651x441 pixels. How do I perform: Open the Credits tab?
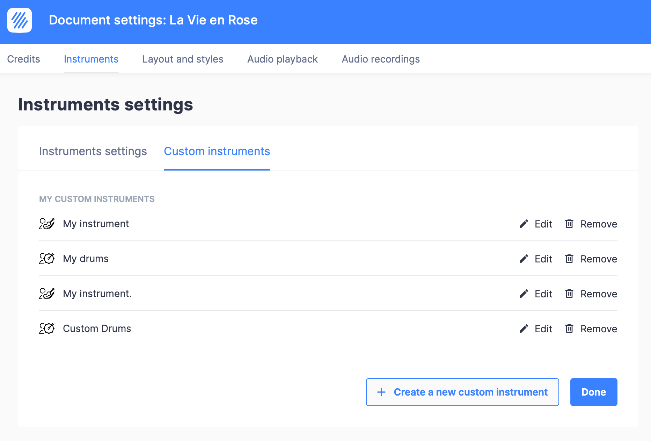[x=23, y=59]
